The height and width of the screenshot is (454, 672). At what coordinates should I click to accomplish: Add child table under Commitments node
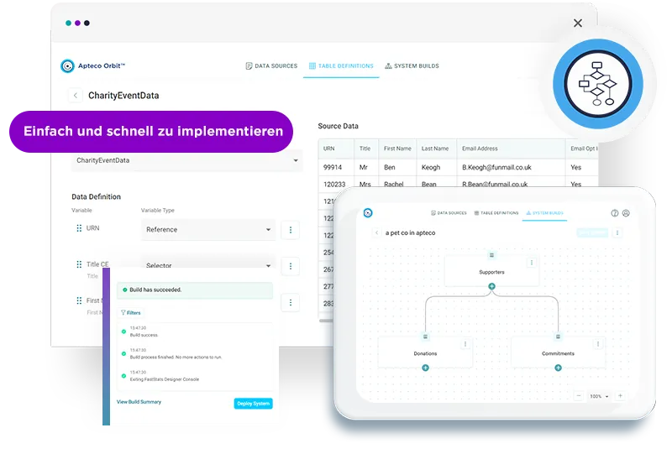(x=558, y=368)
